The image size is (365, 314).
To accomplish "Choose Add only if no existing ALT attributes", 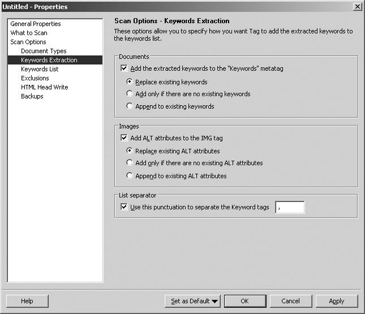I will point(130,163).
